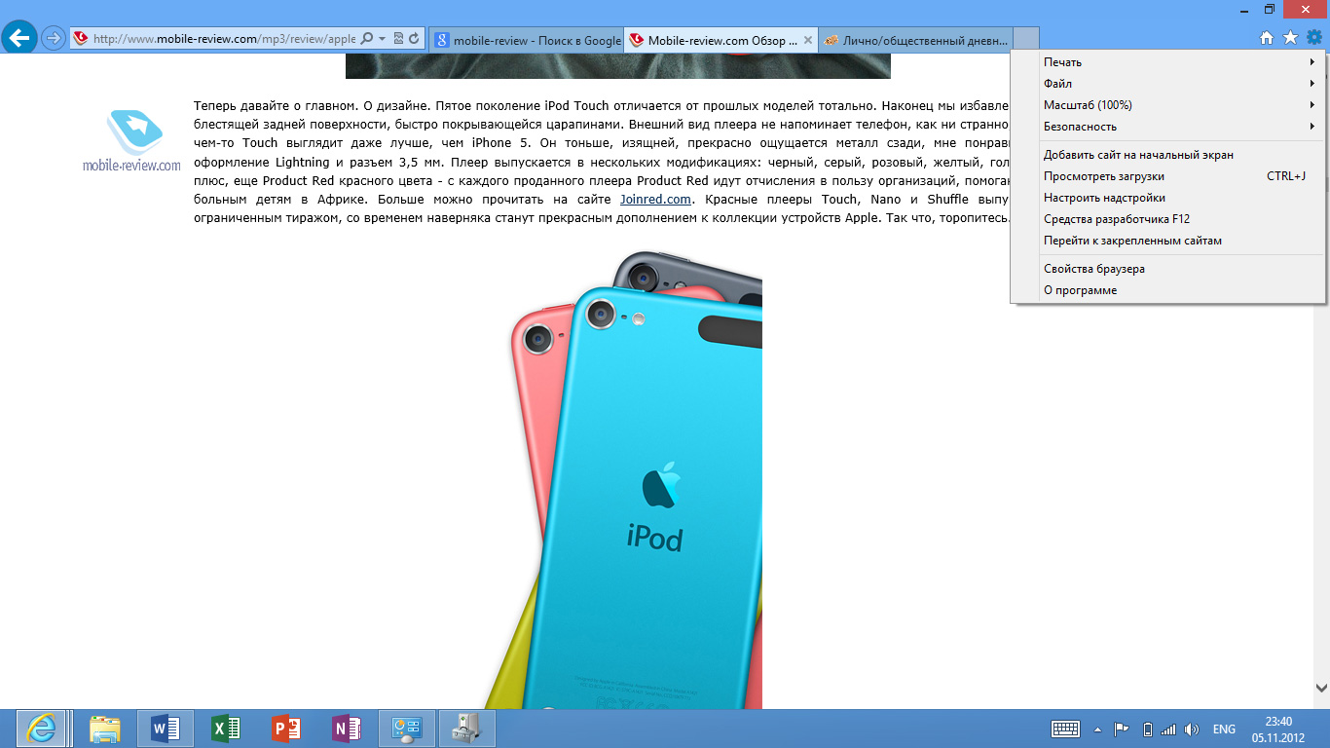The height and width of the screenshot is (748, 1330).
Task: Click the Home icon
Action: pos(1267,38)
